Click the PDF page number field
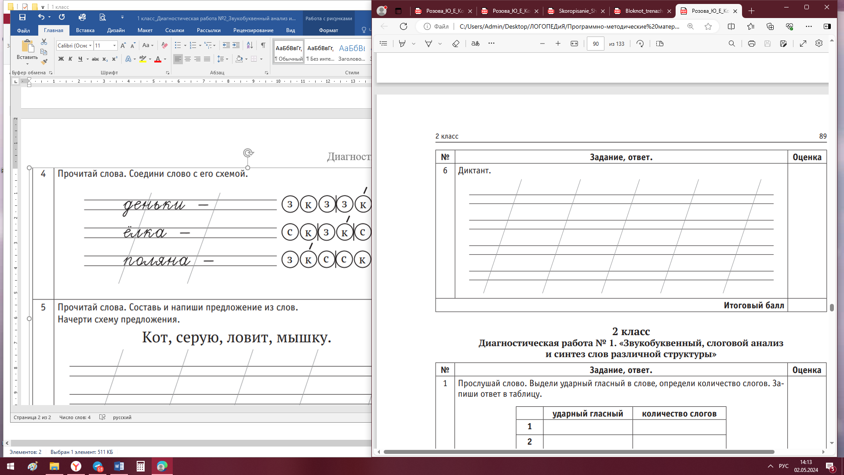This screenshot has height=475, width=844. (x=595, y=44)
